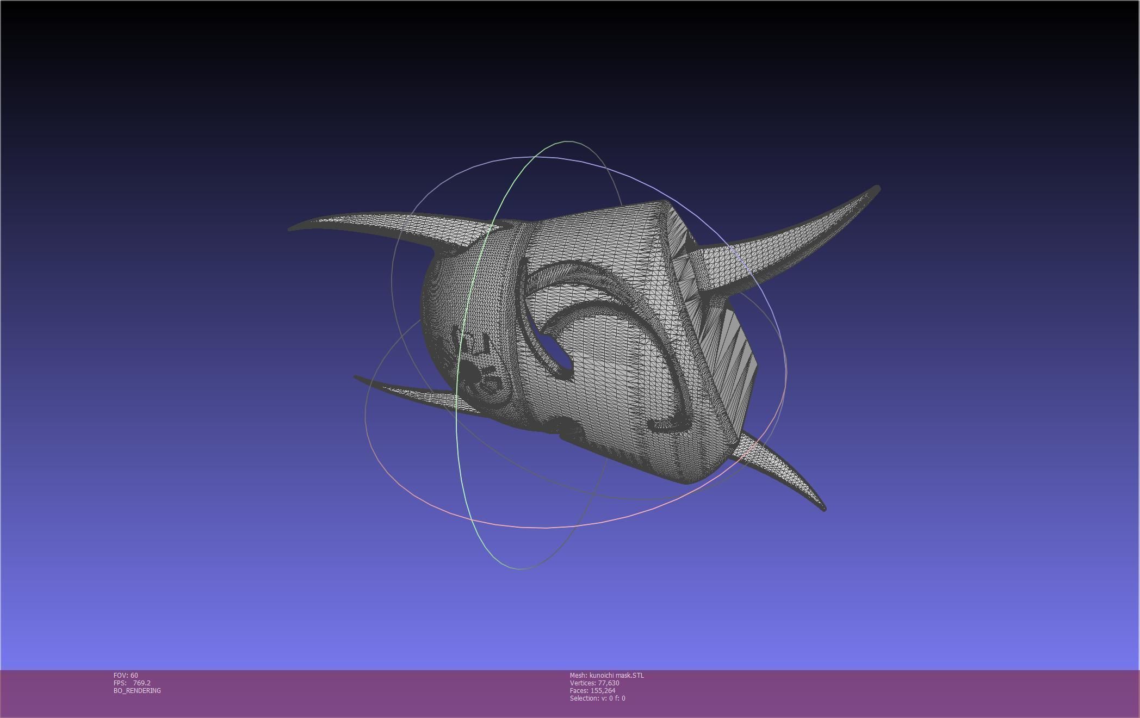Click the upper left horn of mask

click(x=381, y=224)
